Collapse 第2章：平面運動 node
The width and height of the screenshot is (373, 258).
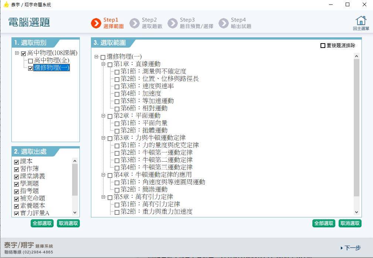point(103,116)
